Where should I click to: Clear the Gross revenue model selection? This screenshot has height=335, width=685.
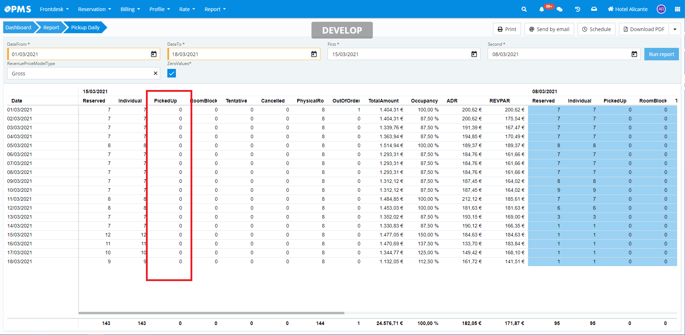coord(156,73)
